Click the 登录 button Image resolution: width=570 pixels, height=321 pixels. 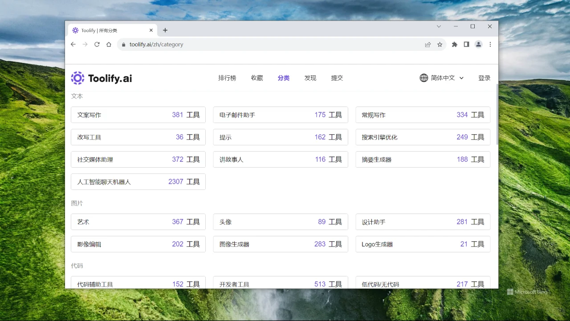click(484, 78)
